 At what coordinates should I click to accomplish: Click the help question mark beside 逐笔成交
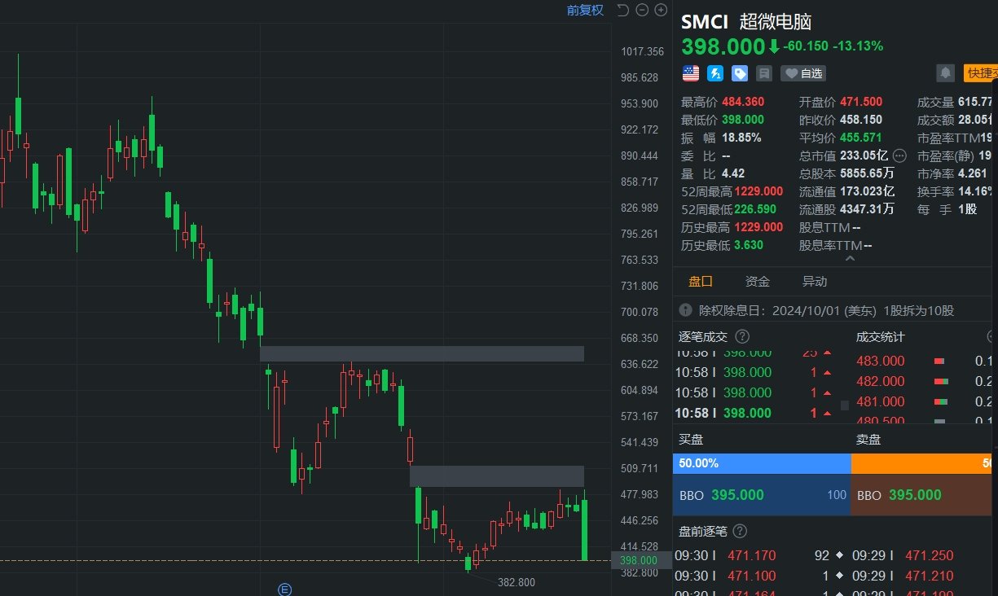pos(741,336)
